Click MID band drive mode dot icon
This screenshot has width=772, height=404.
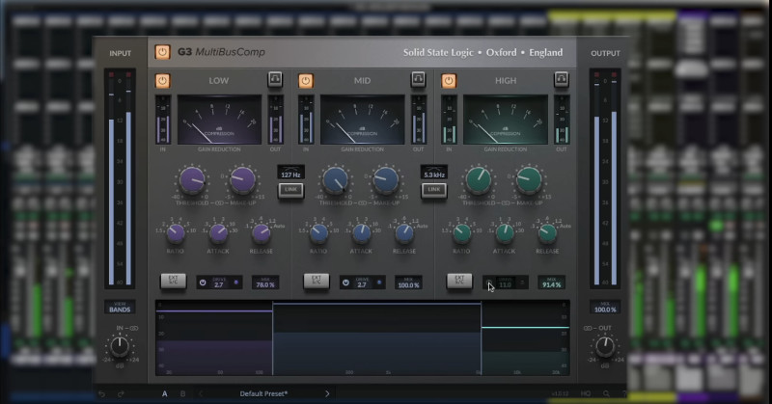379,283
